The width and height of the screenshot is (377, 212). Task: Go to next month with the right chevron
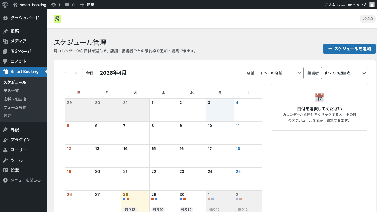point(76,73)
